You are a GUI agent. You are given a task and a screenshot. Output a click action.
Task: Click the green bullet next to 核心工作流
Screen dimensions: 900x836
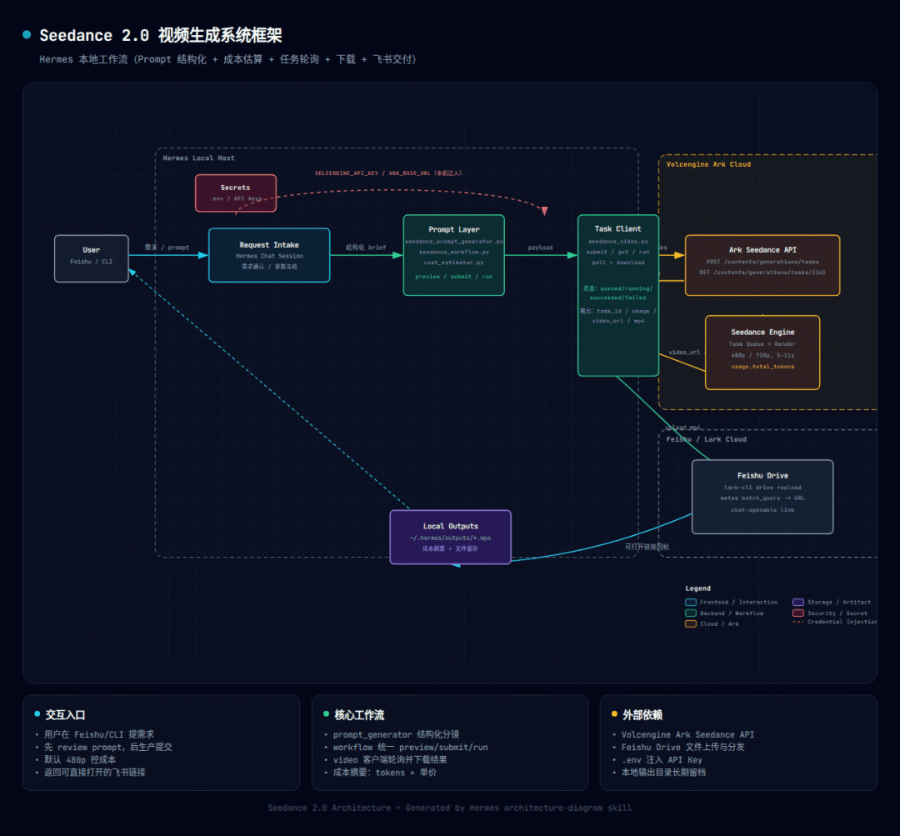pos(327,714)
